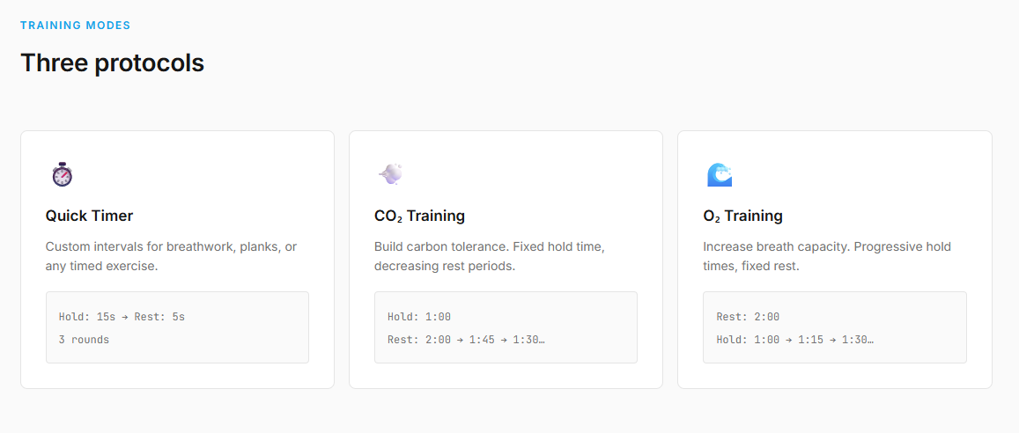Click the Build carbon tolerance description text
Image resolution: width=1019 pixels, height=433 pixels.
point(491,256)
